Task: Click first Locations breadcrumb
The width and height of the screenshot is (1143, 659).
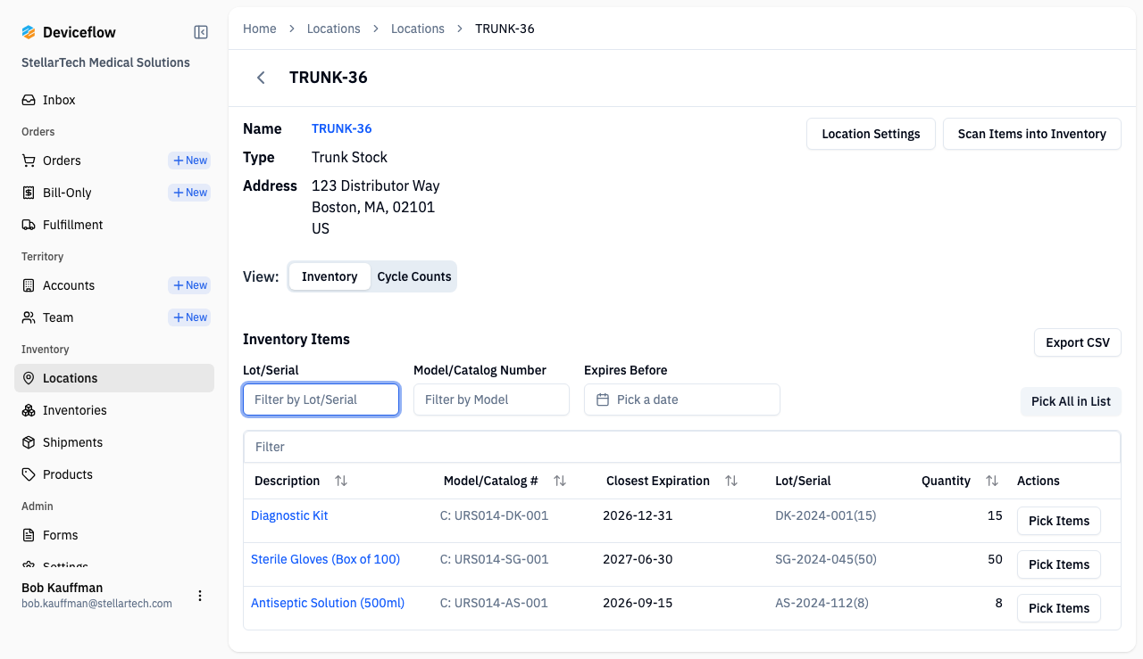Action: tap(334, 29)
